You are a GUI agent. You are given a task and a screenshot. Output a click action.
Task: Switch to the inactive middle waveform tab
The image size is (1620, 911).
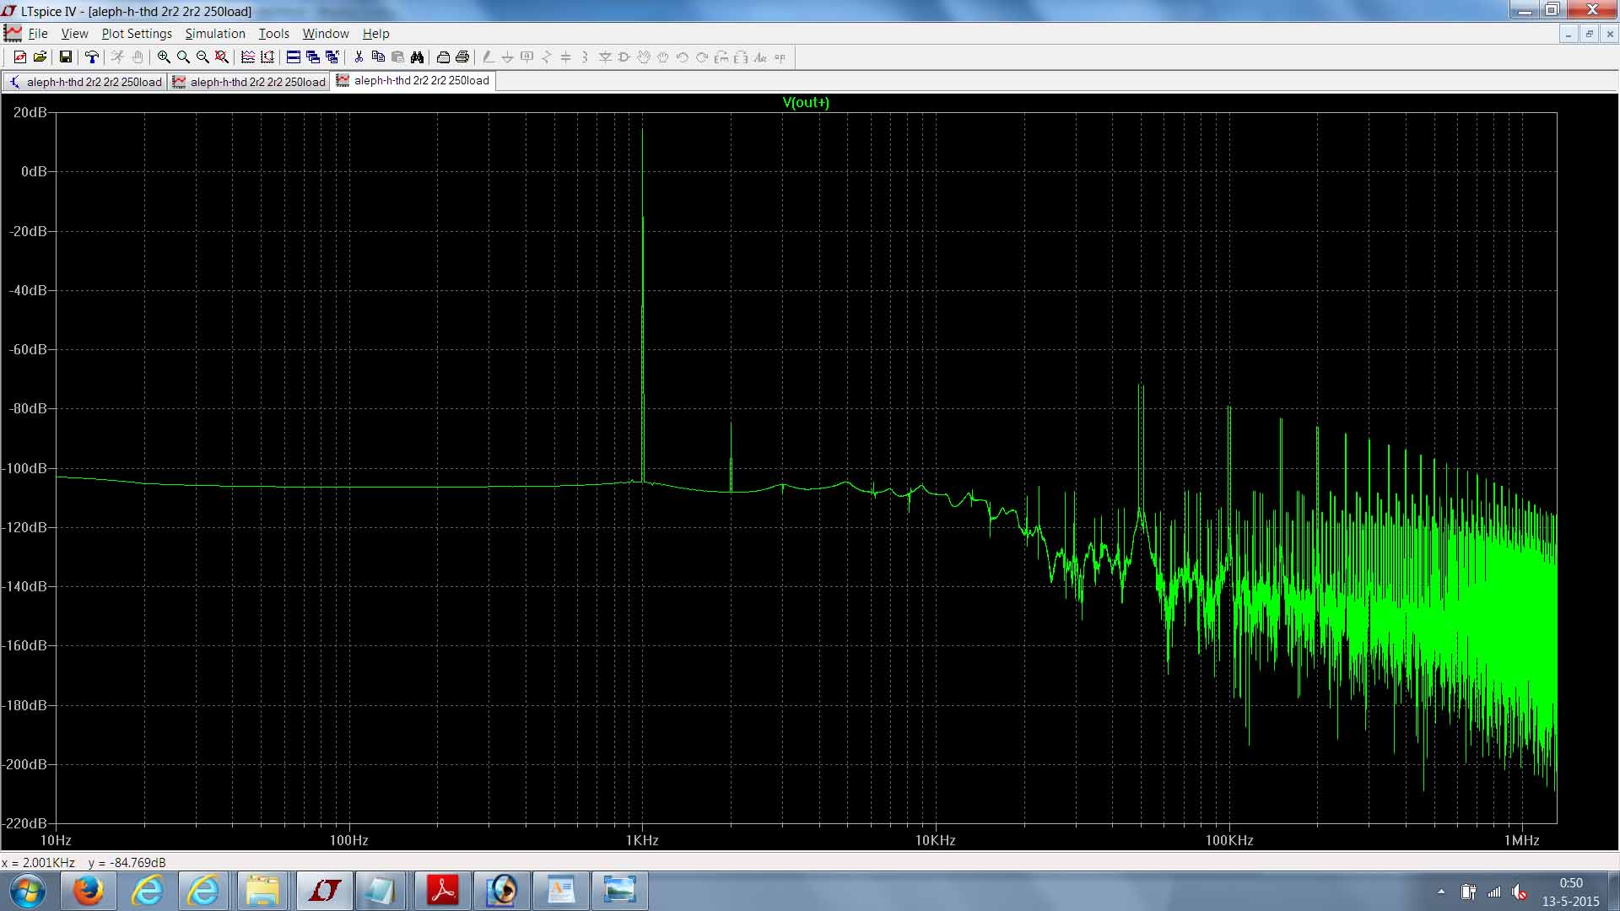tap(249, 82)
